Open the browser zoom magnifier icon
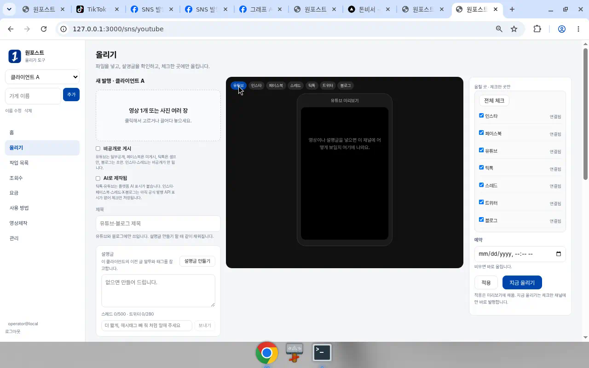The image size is (589, 368). [499, 29]
